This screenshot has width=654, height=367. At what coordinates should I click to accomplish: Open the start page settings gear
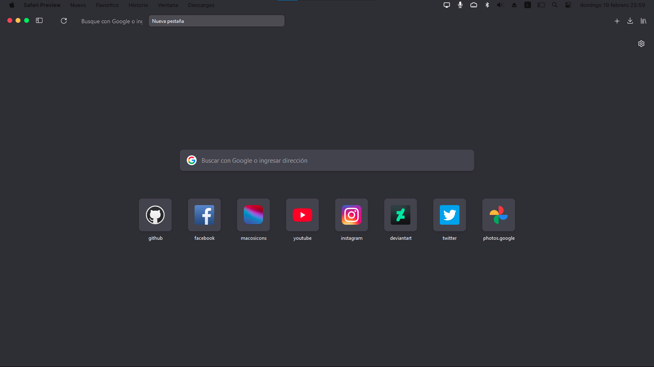click(641, 43)
